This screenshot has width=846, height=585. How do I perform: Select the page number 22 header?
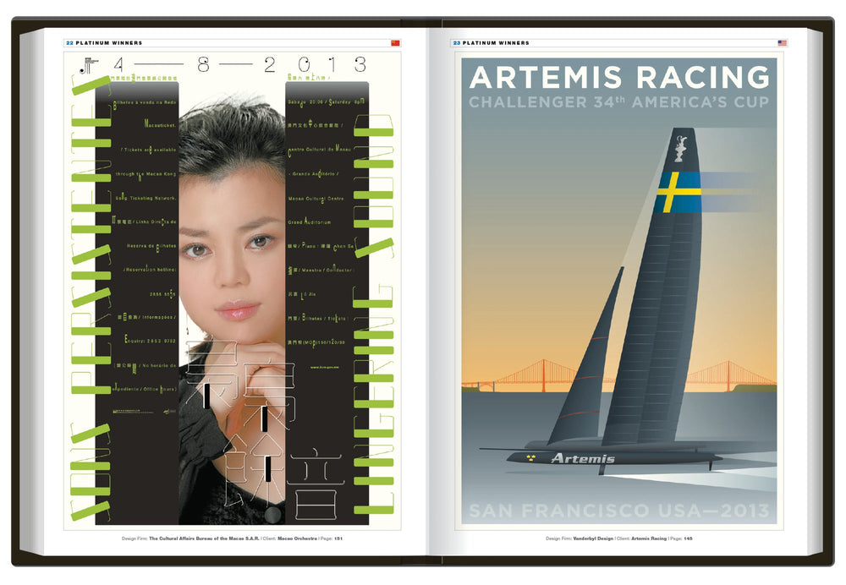click(x=70, y=42)
